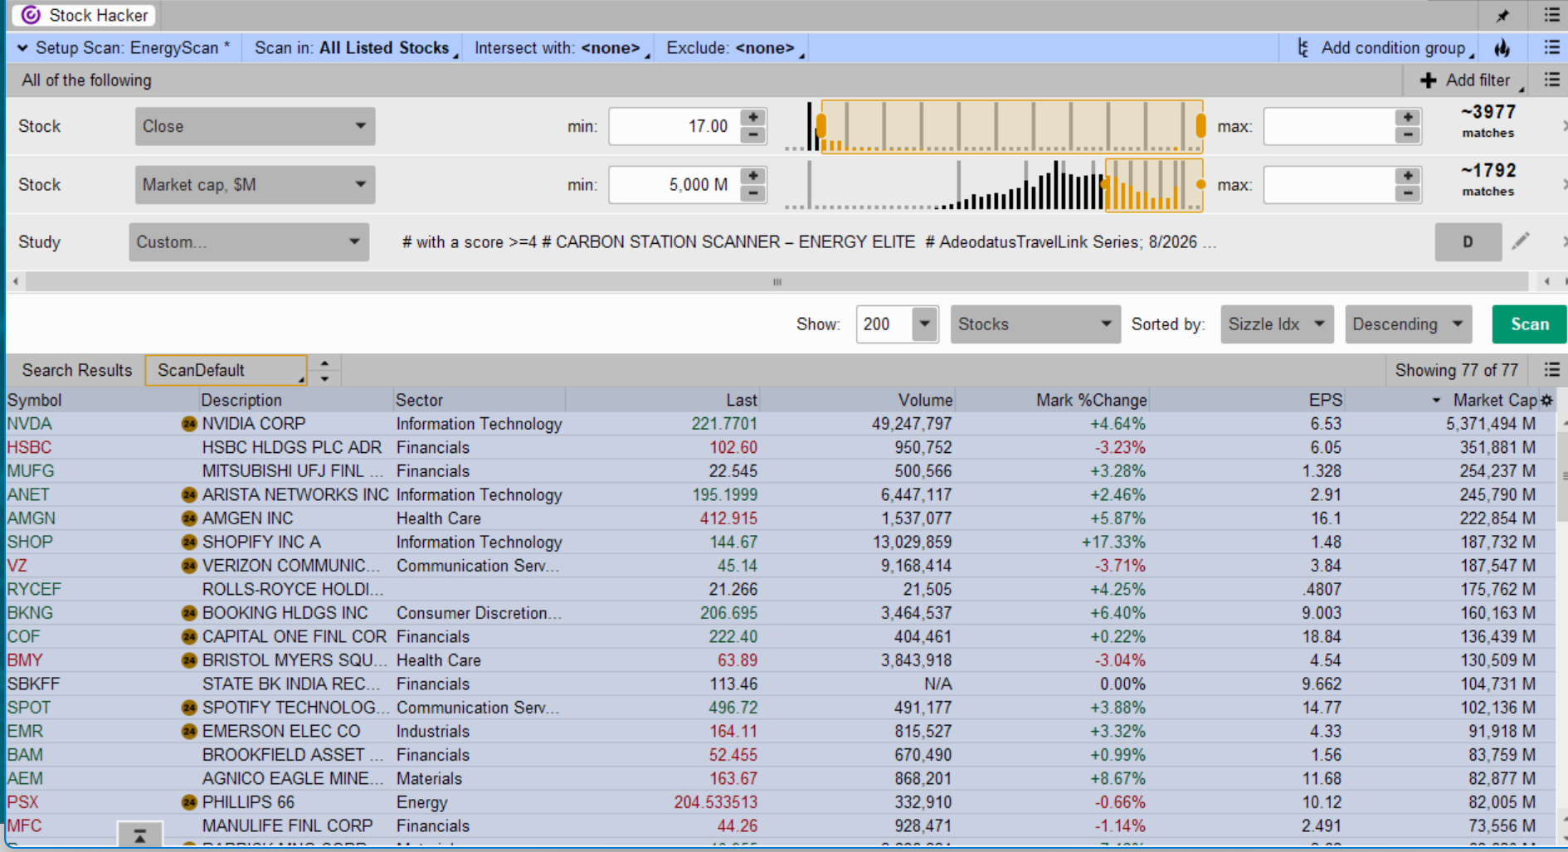
Task: Click the Market cap min field showing 5,000 M
Action: (x=674, y=184)
